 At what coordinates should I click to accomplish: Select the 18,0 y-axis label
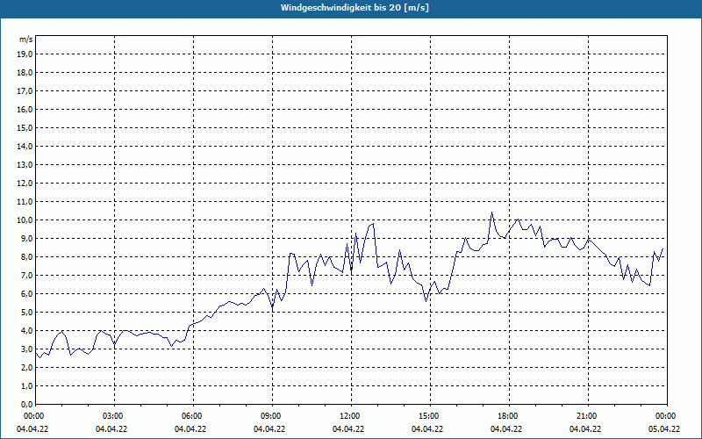click(25, 73)
